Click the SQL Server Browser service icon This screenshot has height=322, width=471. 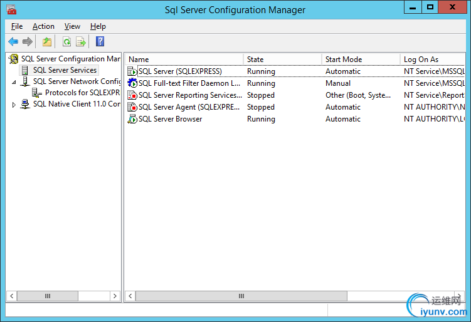coord(132,119)
